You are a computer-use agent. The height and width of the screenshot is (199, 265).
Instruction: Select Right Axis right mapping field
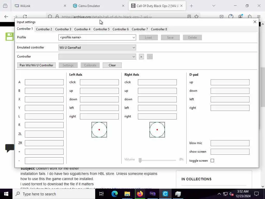157,116
